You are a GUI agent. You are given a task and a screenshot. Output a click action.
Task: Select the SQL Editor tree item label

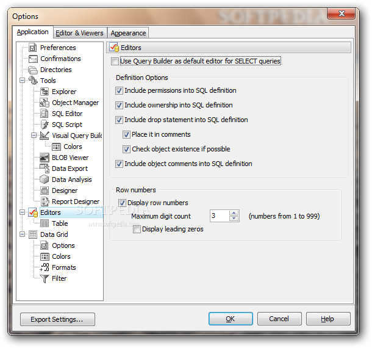point(67,114)
